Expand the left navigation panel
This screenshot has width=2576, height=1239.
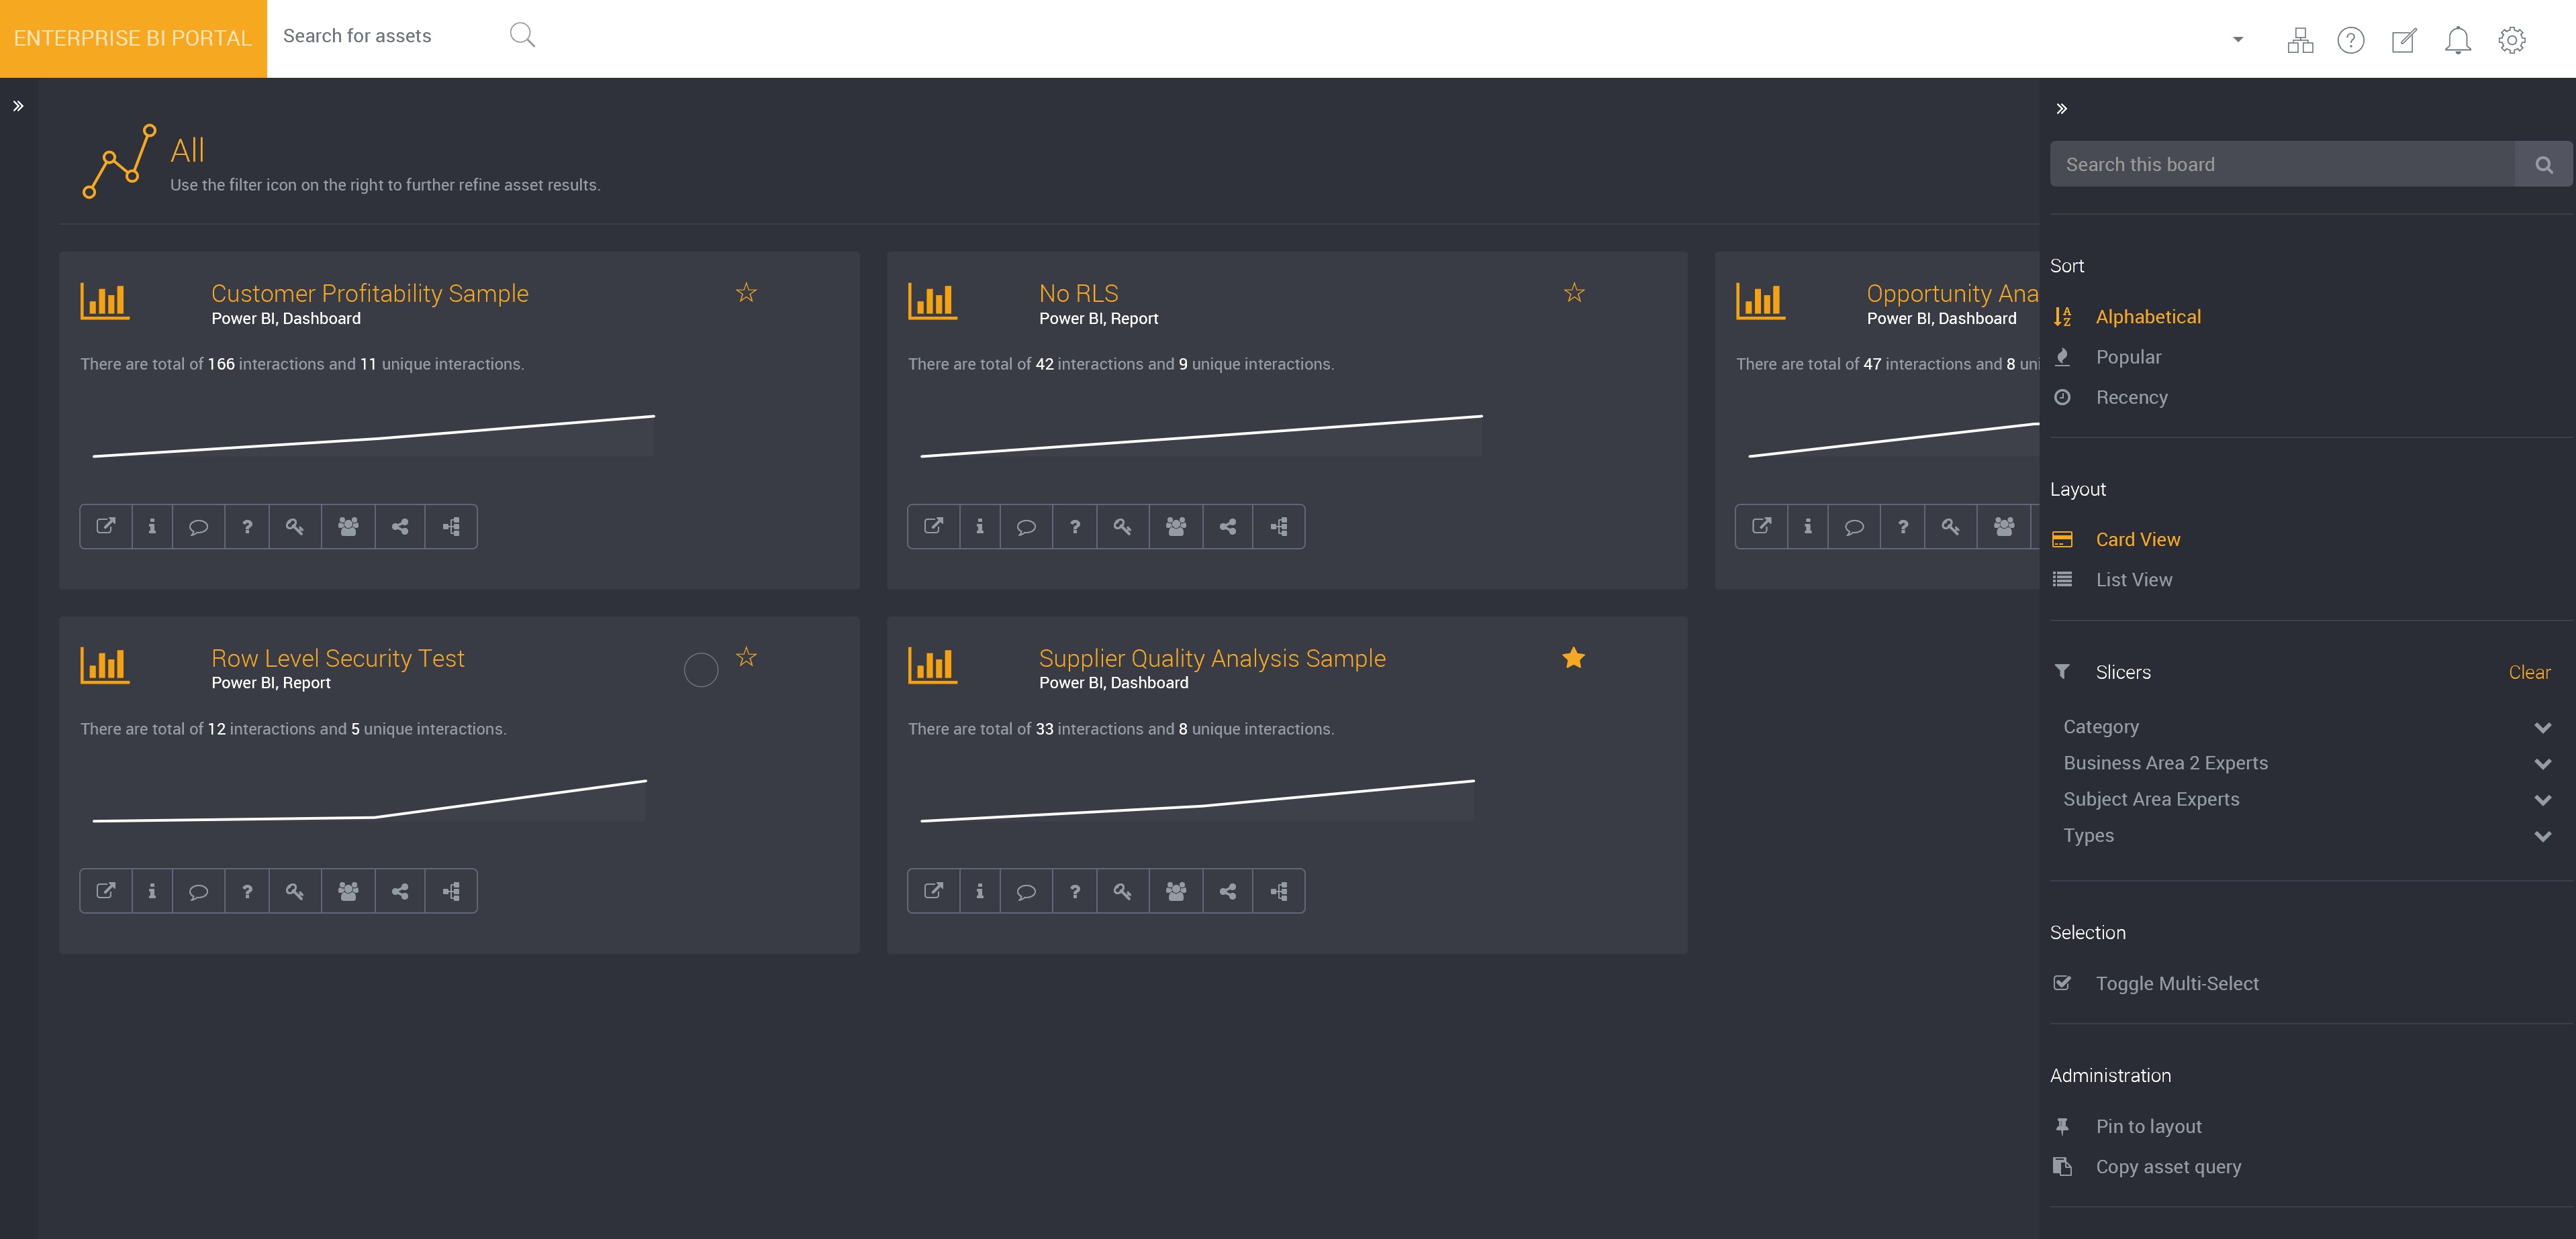tap(18, 106)
